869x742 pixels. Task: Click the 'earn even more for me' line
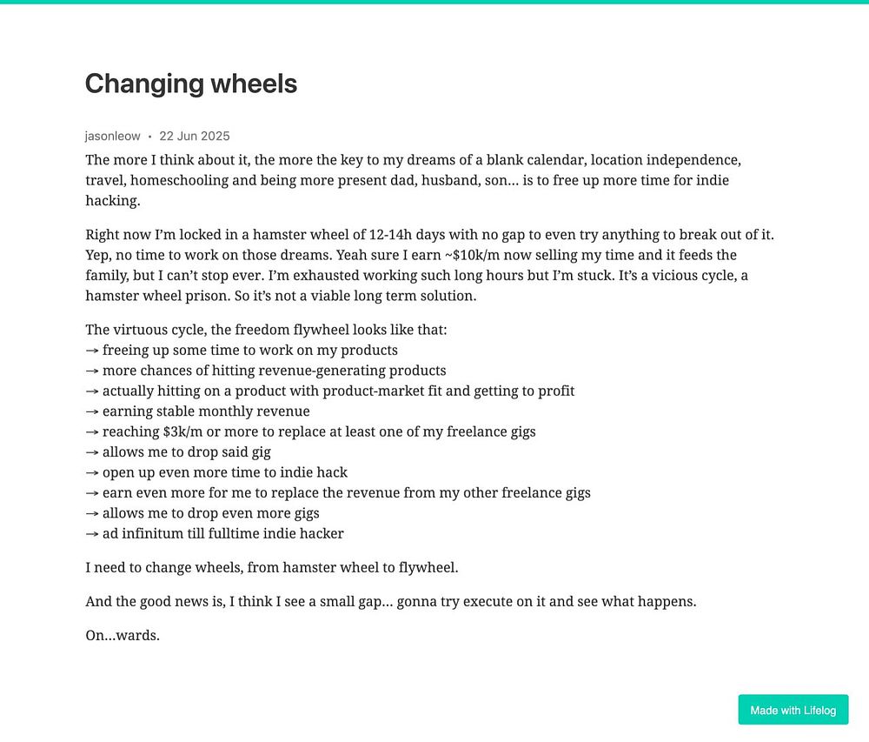338,492
